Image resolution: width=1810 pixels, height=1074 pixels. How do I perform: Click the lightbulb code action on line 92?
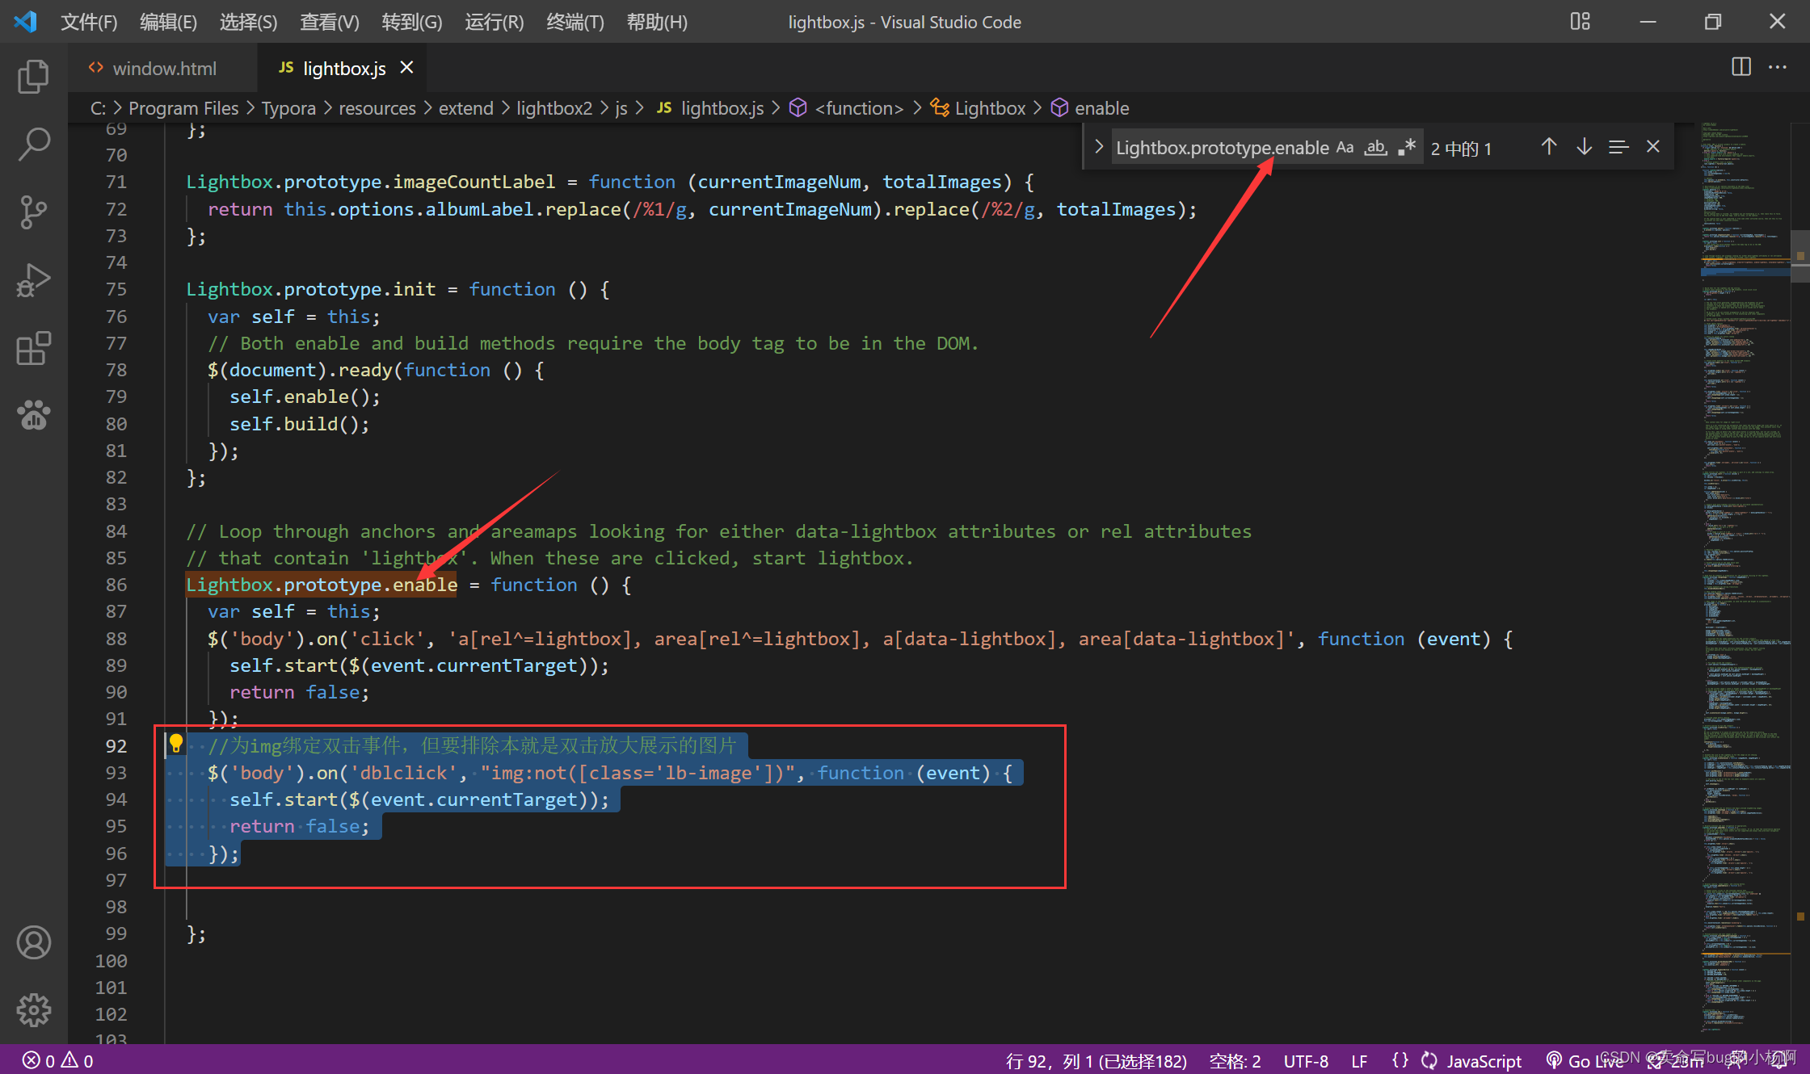pos(175,743)
